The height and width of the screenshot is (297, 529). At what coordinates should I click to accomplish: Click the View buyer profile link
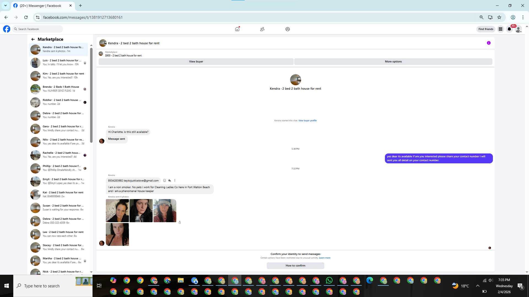coord(307,120)
